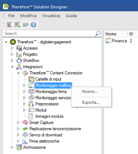The height and width of the screenshot is (154, 138).
Task: Expand the Preprocessori node
Action: tap(24, 104)
